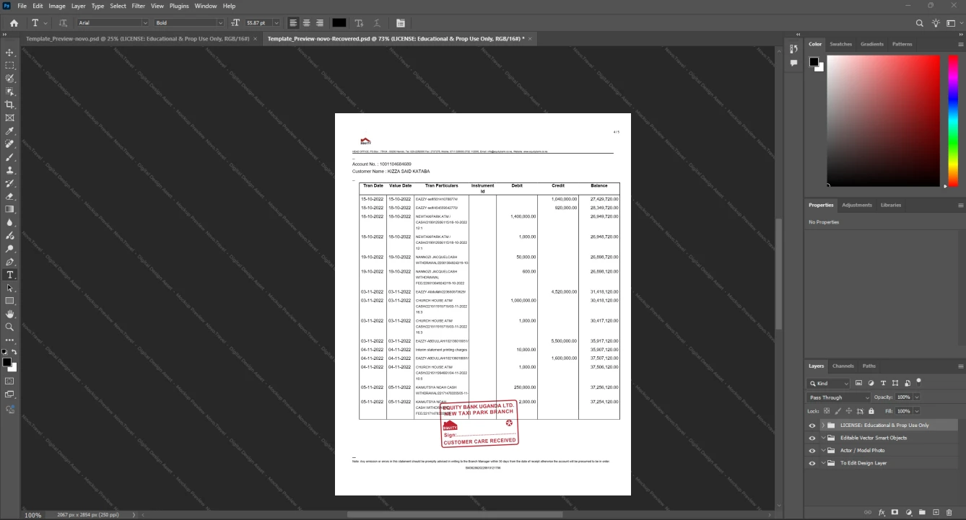
Task: Center align text
Action: 306,23
